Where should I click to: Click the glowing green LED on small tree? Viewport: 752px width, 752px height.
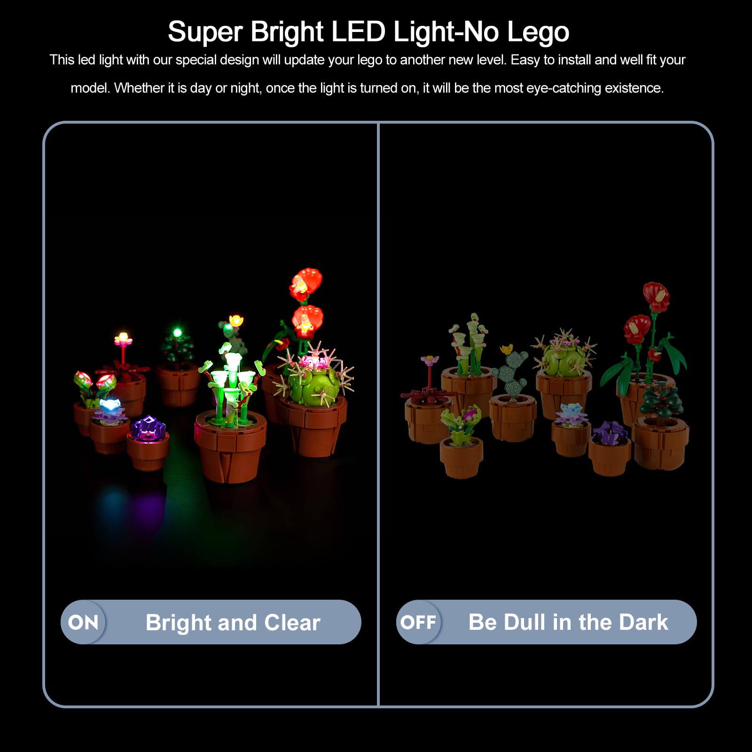(x=177, y=333)
